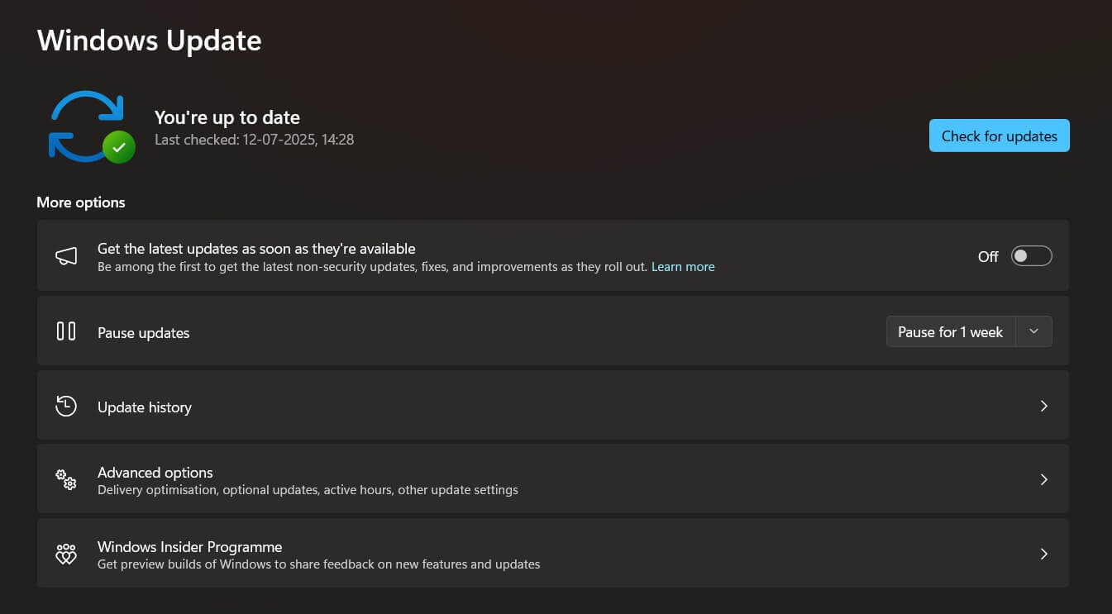
Task: Click the Pause for 1 week button
Action: pyautogui.click(x=950, y=332)
